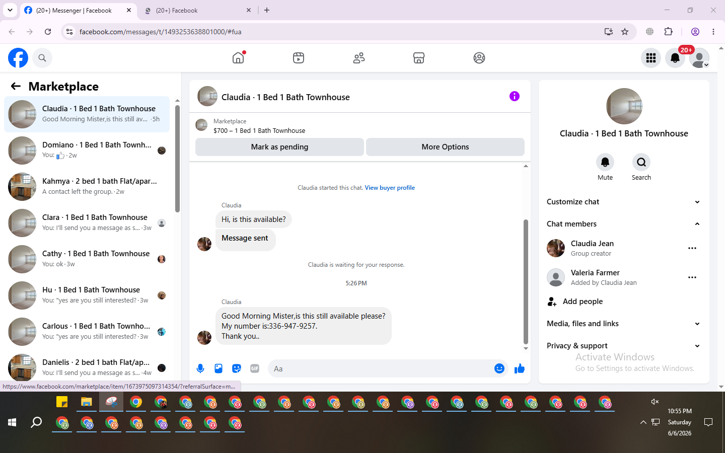Viewport: 725px width, 453px height.
Task: Click Mark as pending button
Action: point(279,147)
